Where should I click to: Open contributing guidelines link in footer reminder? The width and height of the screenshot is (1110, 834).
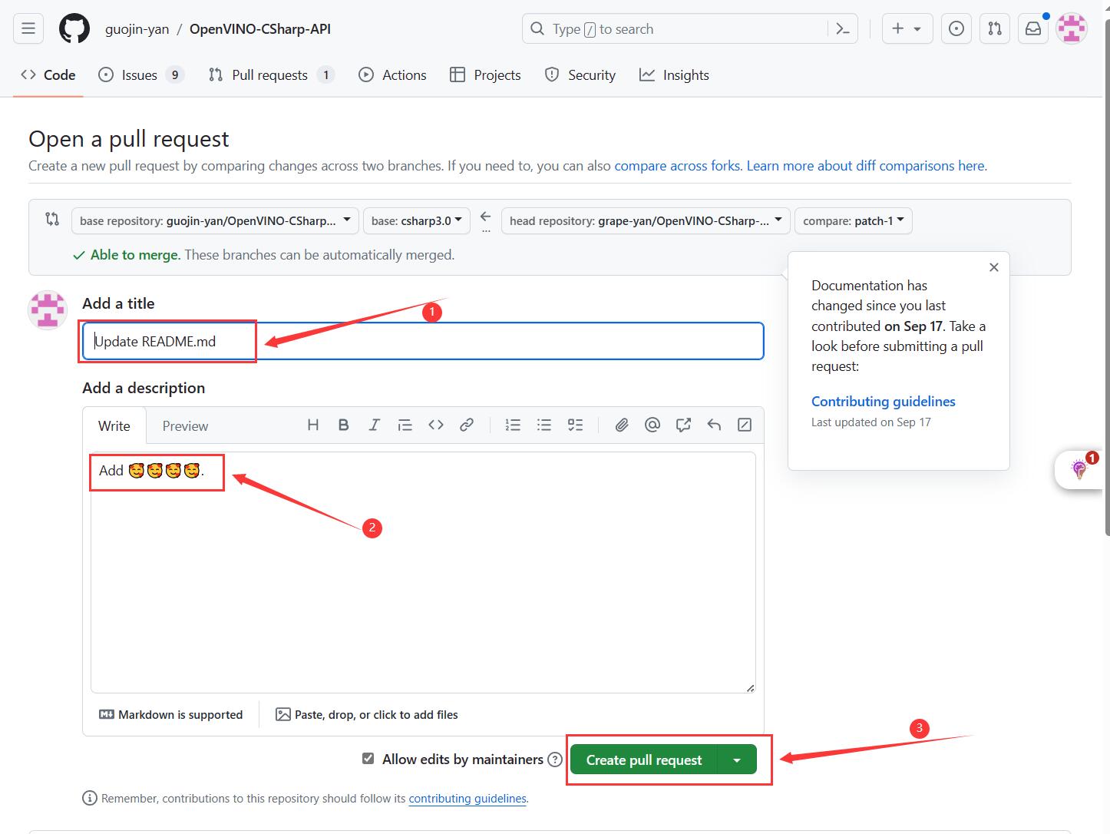467,799
